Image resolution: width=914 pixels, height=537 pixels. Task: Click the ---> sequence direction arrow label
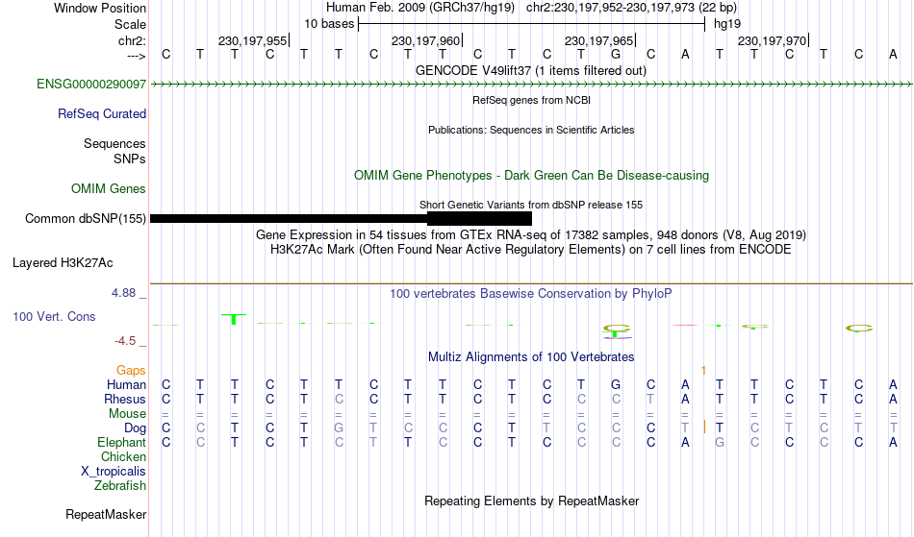[x=137, y=56]
